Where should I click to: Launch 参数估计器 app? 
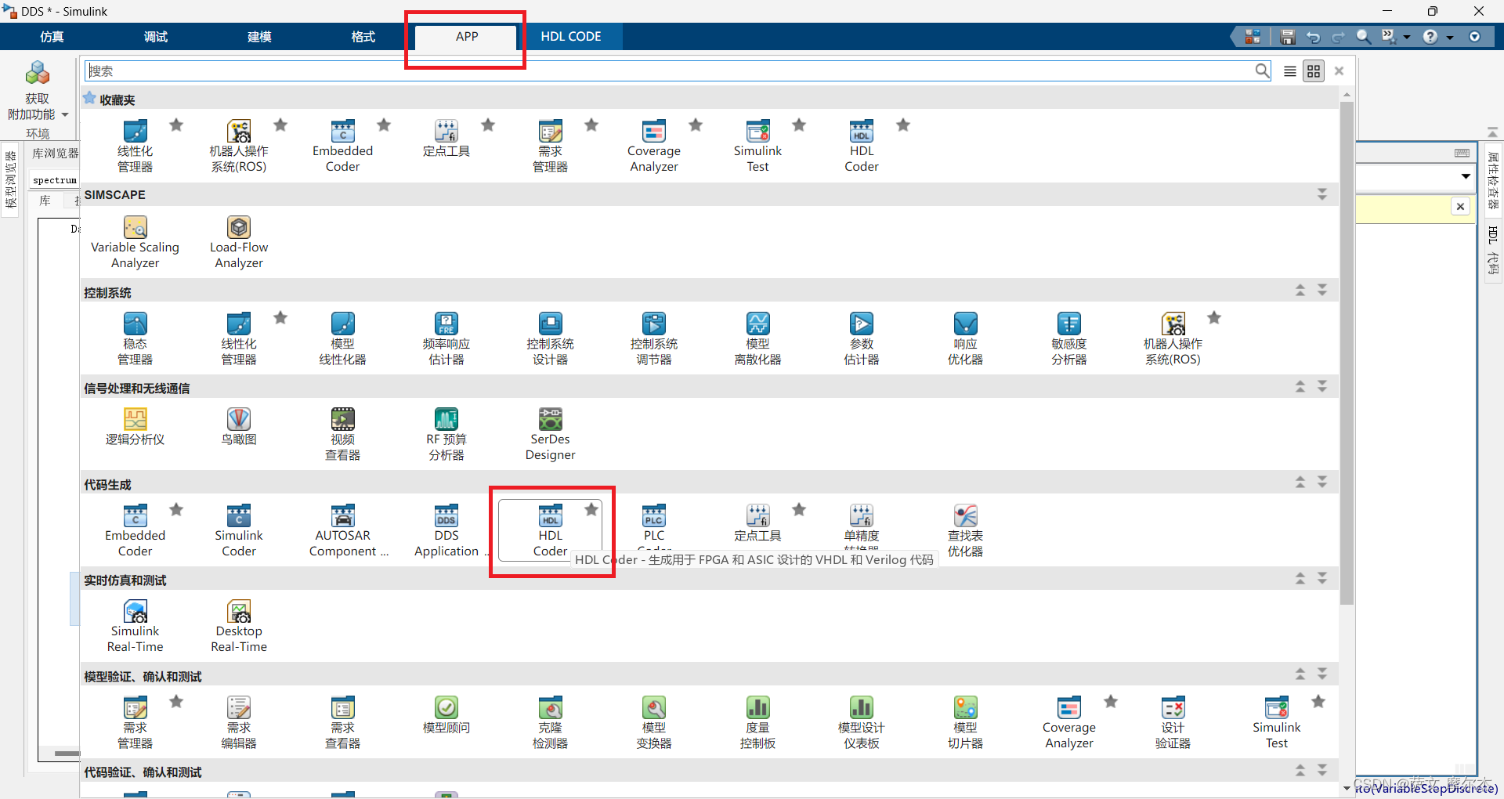coord(862,339)
